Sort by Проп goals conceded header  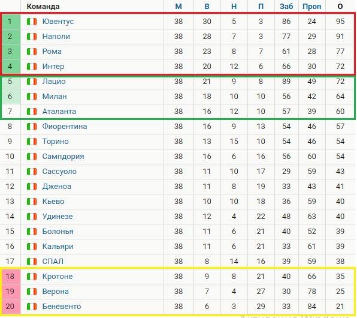(x=311, y=7)
